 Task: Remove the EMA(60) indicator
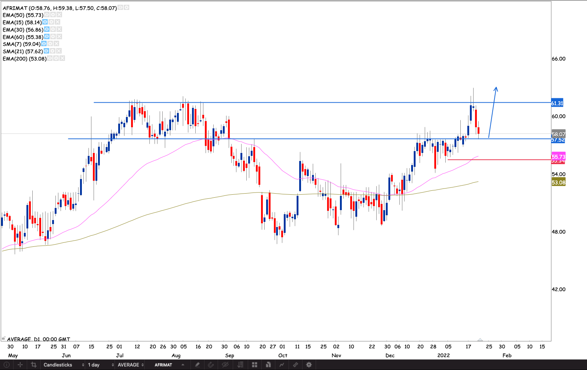pyautogui.click(x=59, y=37)
